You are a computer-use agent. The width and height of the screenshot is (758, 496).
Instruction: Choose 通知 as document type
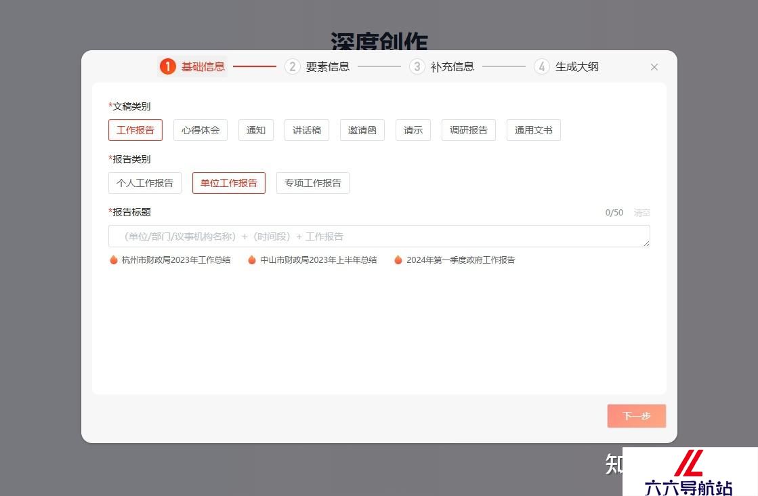point(256,130)
